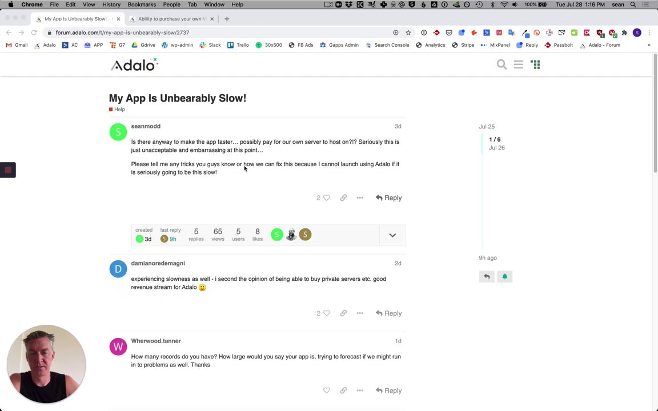Copy link to damianoredemagni's post

(x=343, y=313)
